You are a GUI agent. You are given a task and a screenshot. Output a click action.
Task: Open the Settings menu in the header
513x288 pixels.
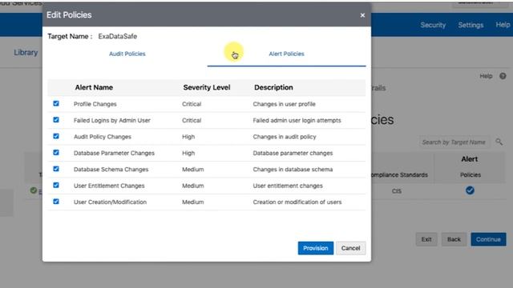click(471, 25)
